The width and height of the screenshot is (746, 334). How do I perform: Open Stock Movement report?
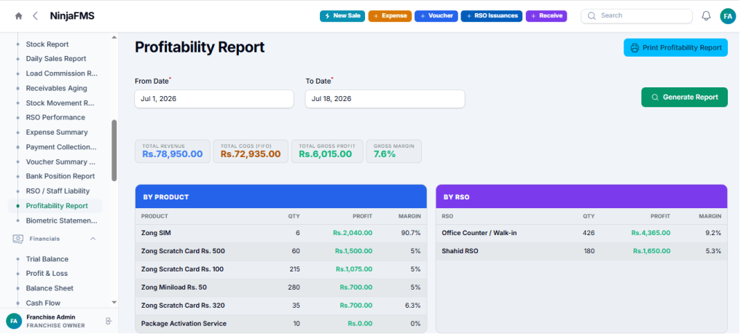(x=60, y=103)
